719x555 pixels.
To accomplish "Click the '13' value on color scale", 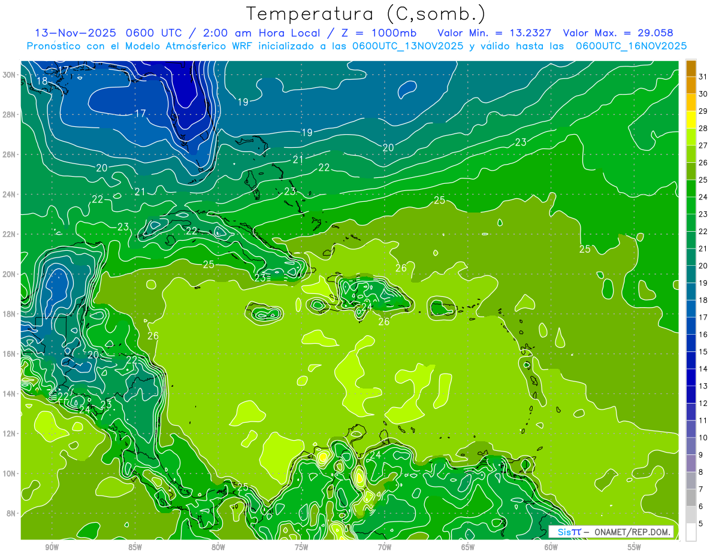I will [703, 386].
